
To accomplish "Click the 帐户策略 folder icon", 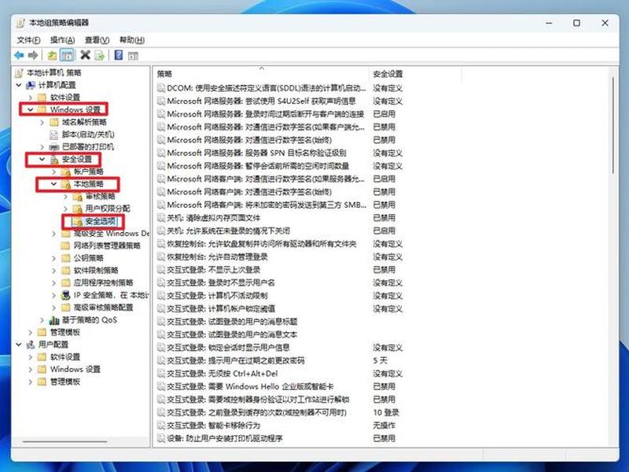I will (x=66, y=171).
